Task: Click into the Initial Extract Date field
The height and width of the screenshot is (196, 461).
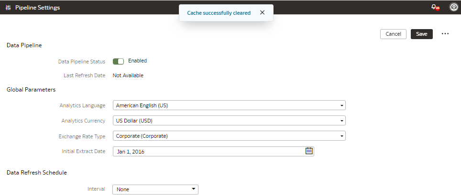Action: (x=208, y=151)
